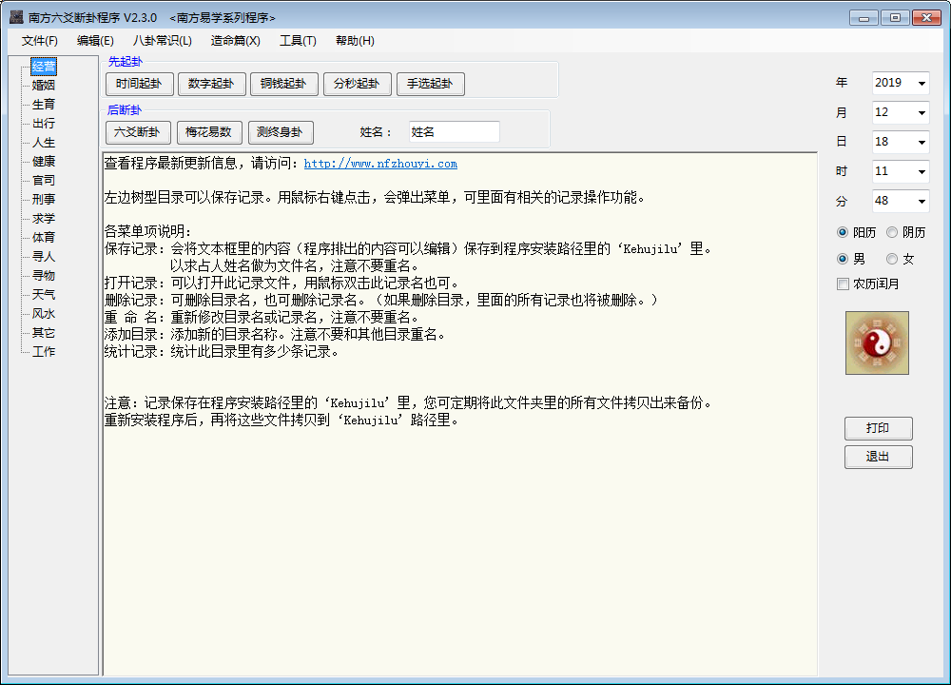Click the text line starting 保存记录

coord(408,248)
